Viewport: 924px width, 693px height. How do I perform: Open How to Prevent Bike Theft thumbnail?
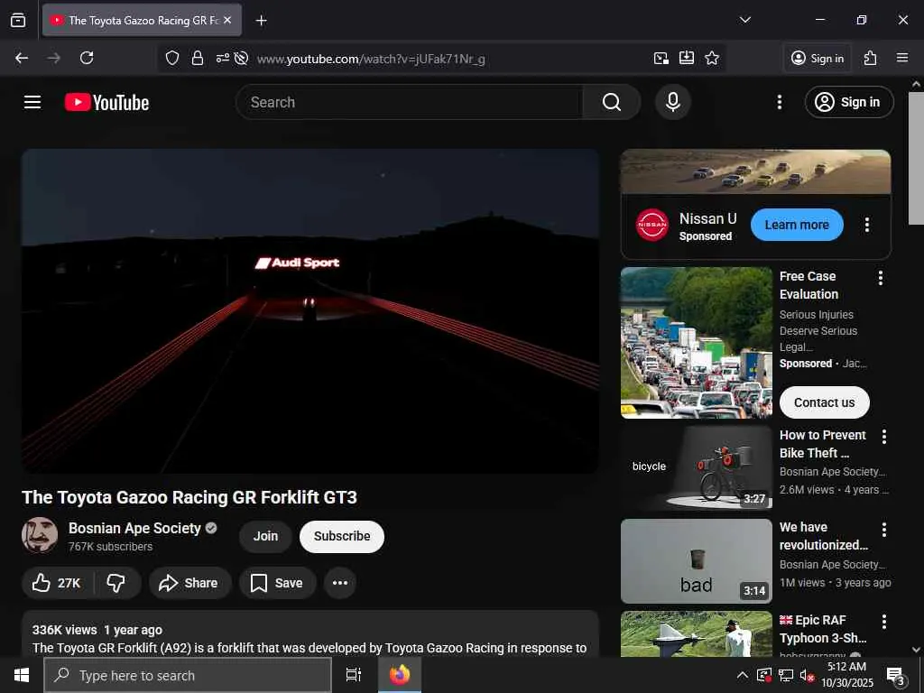pyautogui.click(x=696, y=468)
